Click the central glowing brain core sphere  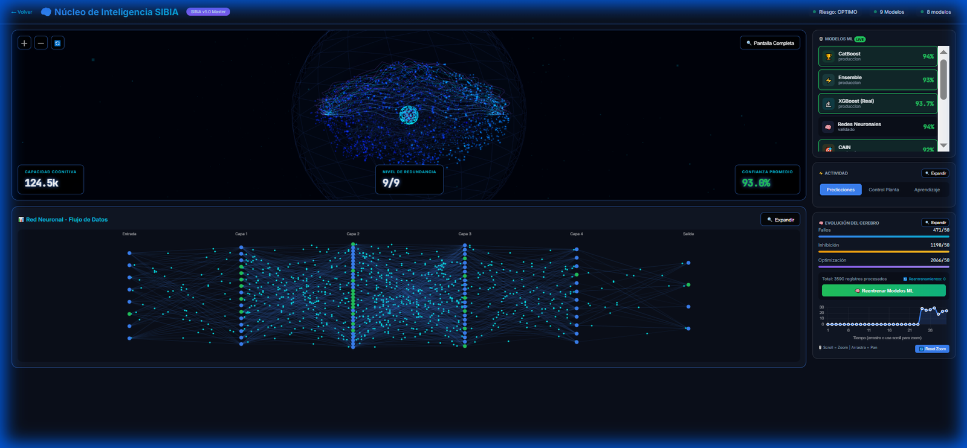[x=409, y=115]
